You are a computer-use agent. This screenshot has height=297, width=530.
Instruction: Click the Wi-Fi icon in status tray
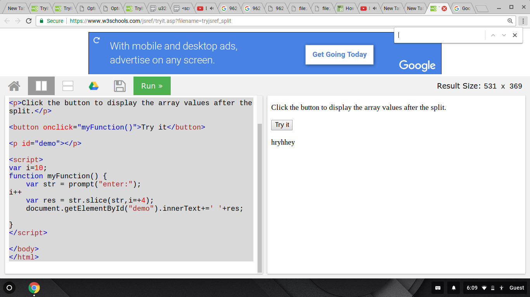point(484,288)
